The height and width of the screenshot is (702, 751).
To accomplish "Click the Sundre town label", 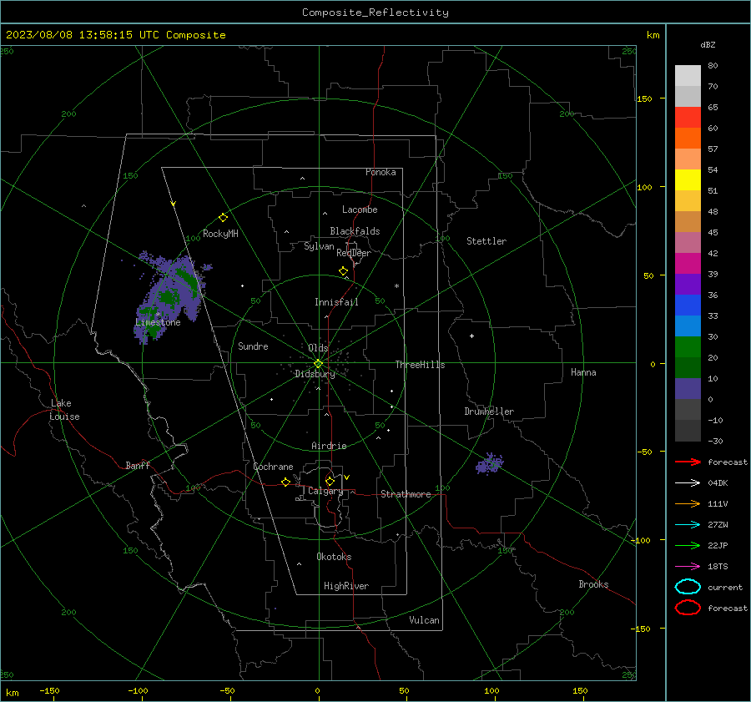I will [x=253, y=346].
